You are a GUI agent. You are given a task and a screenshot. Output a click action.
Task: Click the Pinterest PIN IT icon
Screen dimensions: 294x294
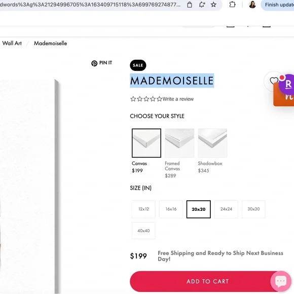(x=94, y=63)
